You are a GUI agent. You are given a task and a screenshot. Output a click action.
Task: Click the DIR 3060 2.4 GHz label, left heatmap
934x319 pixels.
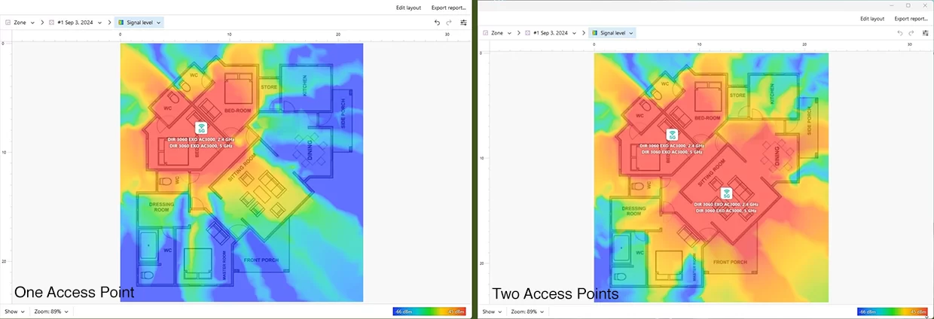201,140
